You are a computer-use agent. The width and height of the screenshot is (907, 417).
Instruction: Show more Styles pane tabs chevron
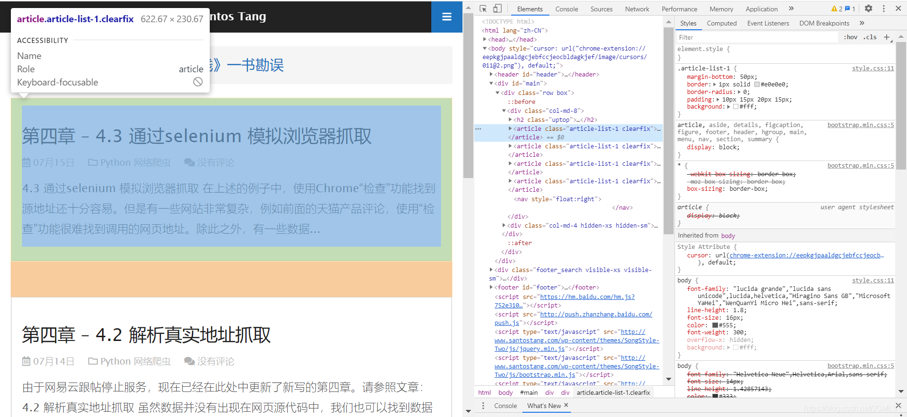click(x=862, y=23)
